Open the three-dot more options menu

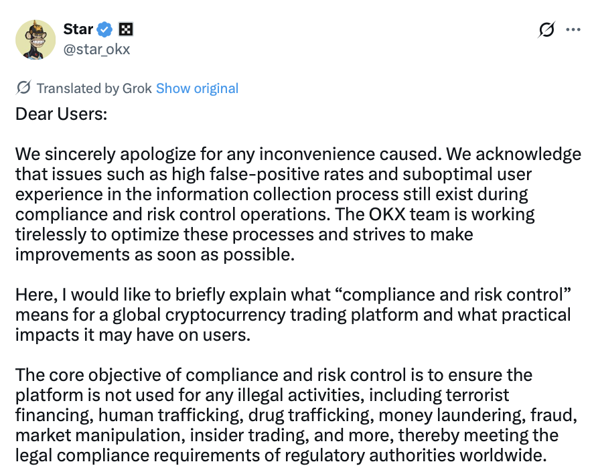tap(574, 30)
